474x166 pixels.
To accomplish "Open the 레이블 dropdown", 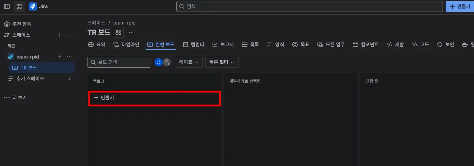I will pyautogui.click(x=189, y=62).
